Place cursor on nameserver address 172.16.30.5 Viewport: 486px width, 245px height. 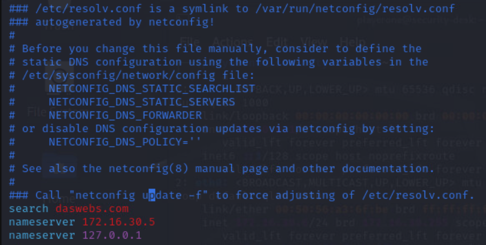[x=119, y=222]
